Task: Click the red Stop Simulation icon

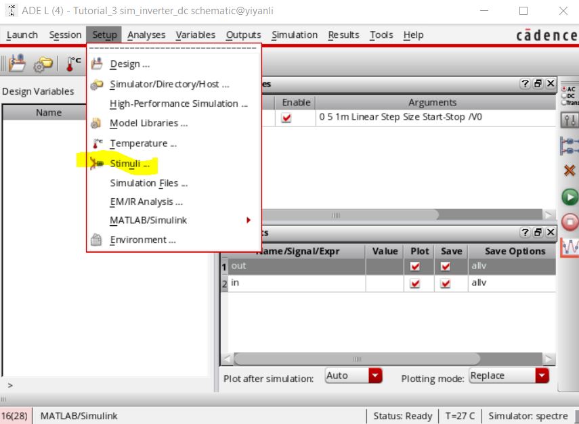Action: tap(570, 222)
